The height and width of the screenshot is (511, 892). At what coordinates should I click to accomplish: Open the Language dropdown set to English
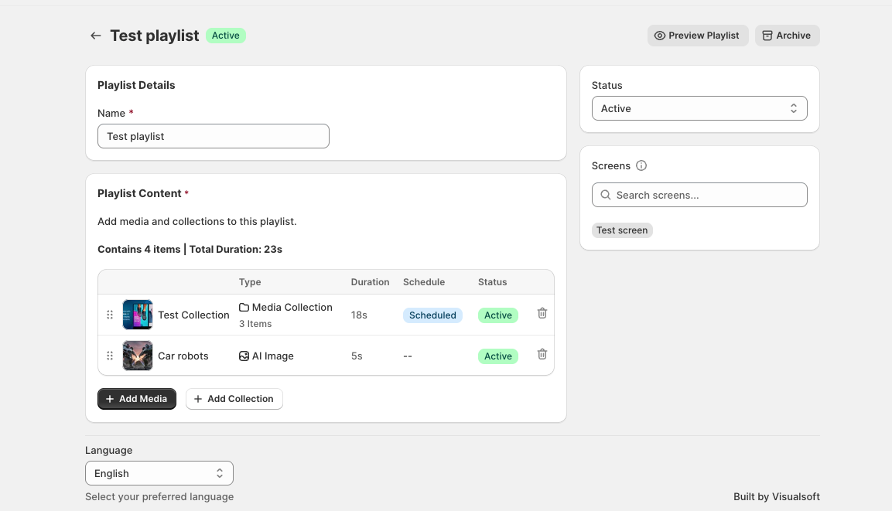[159, 473]
